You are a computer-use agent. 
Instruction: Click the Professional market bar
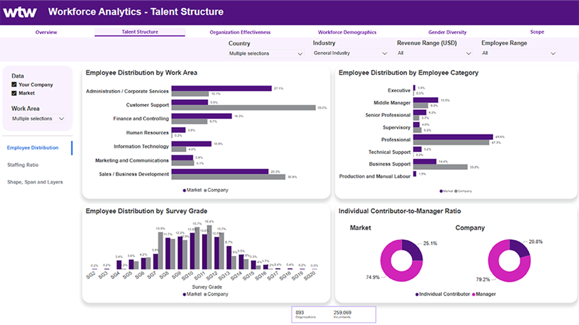click(x=453, y=137)
